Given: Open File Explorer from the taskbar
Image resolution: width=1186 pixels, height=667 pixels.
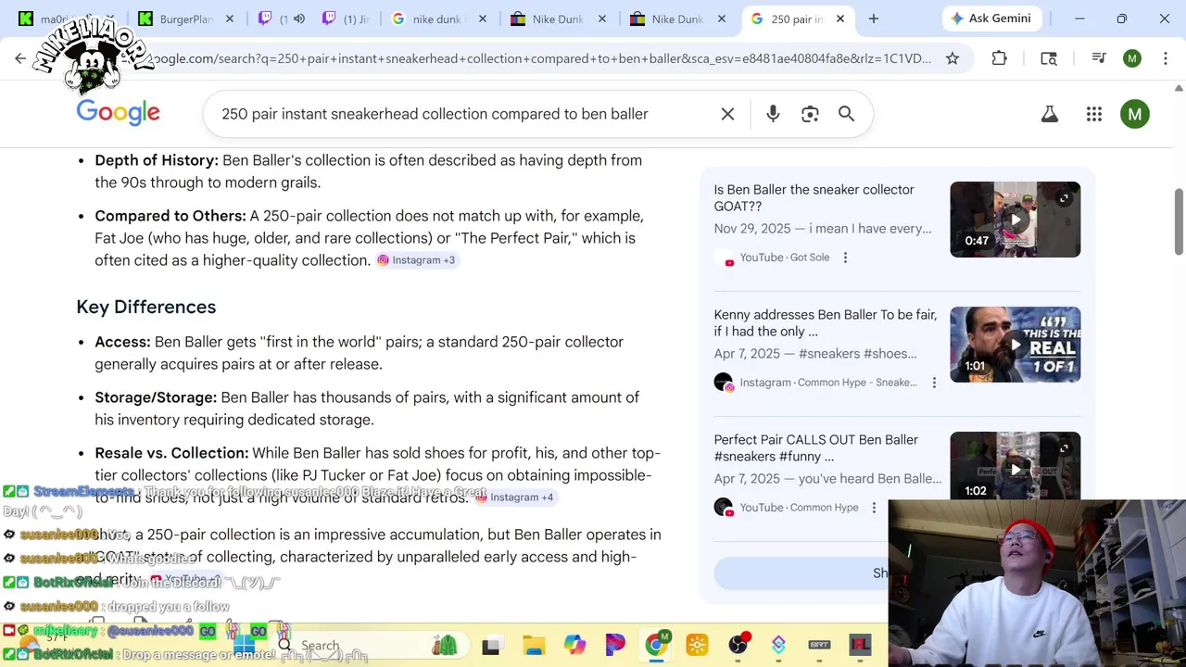Looking at the screenshot, I should click(x=534, y=645).
